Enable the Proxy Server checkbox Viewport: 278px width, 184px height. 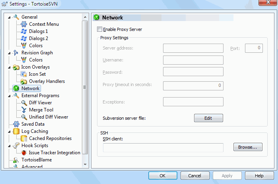pyautogui.click(x=100, y=29)
